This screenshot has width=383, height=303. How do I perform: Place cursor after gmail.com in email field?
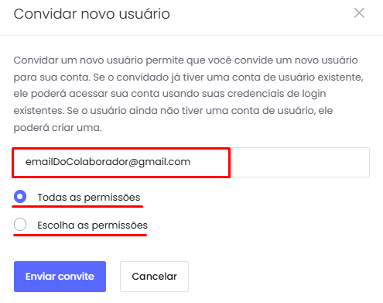coord(191,162)
